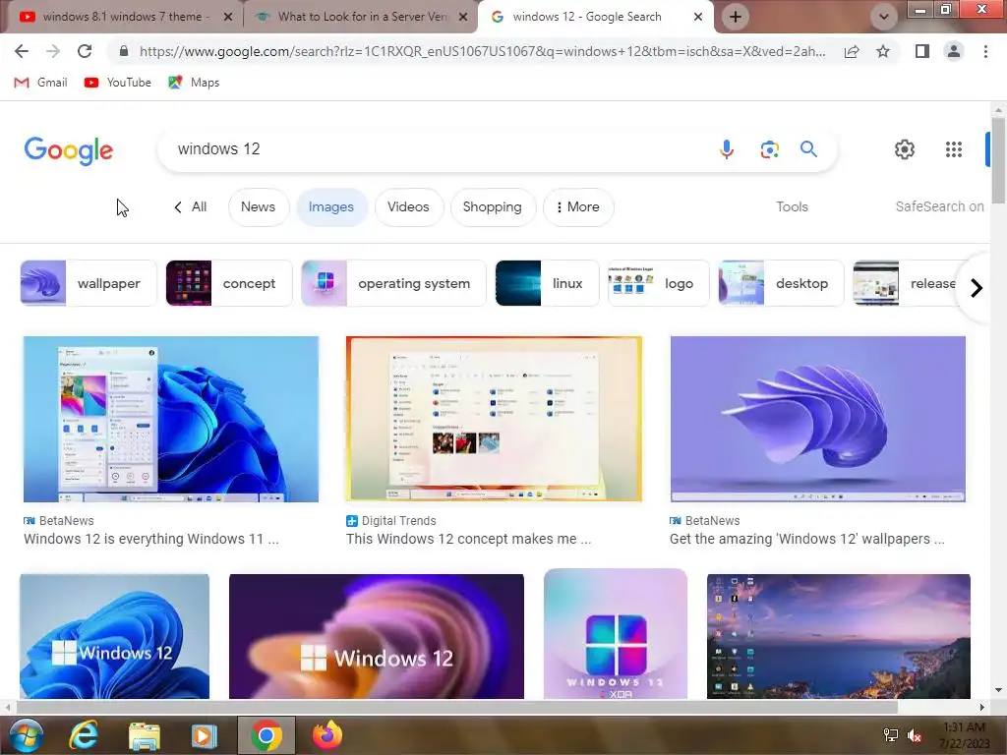Open the search Tools options
The height and width of the screenshot is (755, 1007).
coord(792,206)
